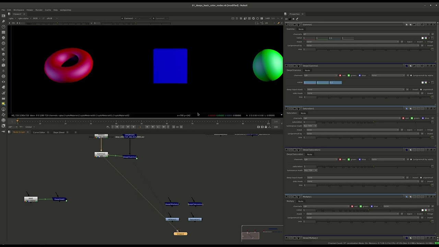Viewport: 439px width, 247px height.
Task: Click the DeepCGamma1 blue value field 2.1
Action: [335, 83]
